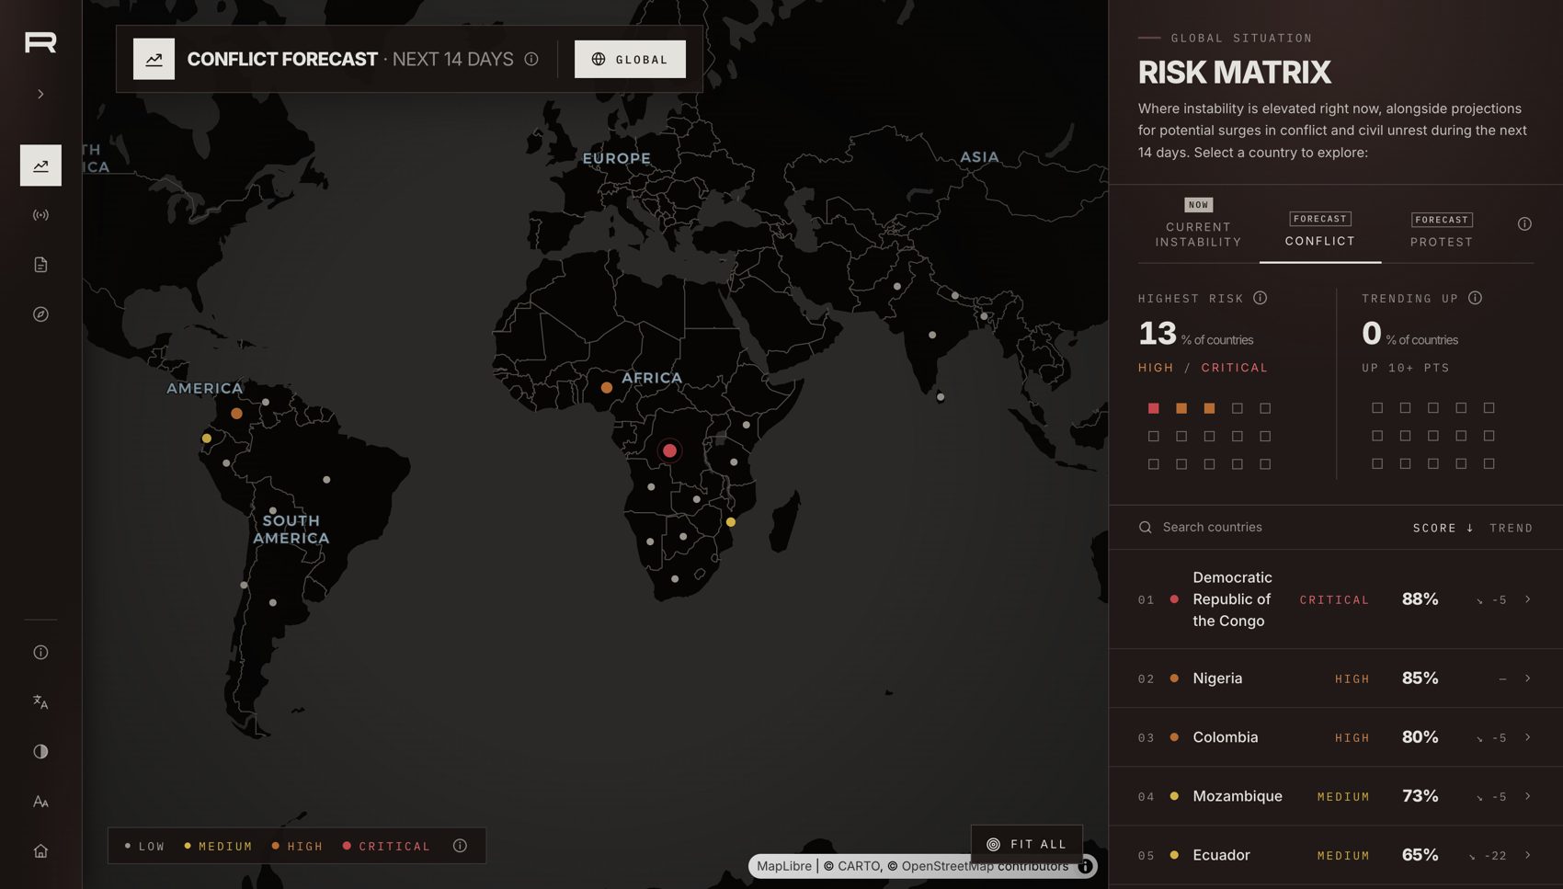
Task: Select the Nigeria country name
Action: tap(1217, 678)
